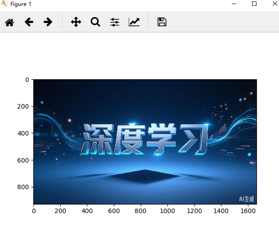Open Configure subplots sliders icon

point(115,22)
